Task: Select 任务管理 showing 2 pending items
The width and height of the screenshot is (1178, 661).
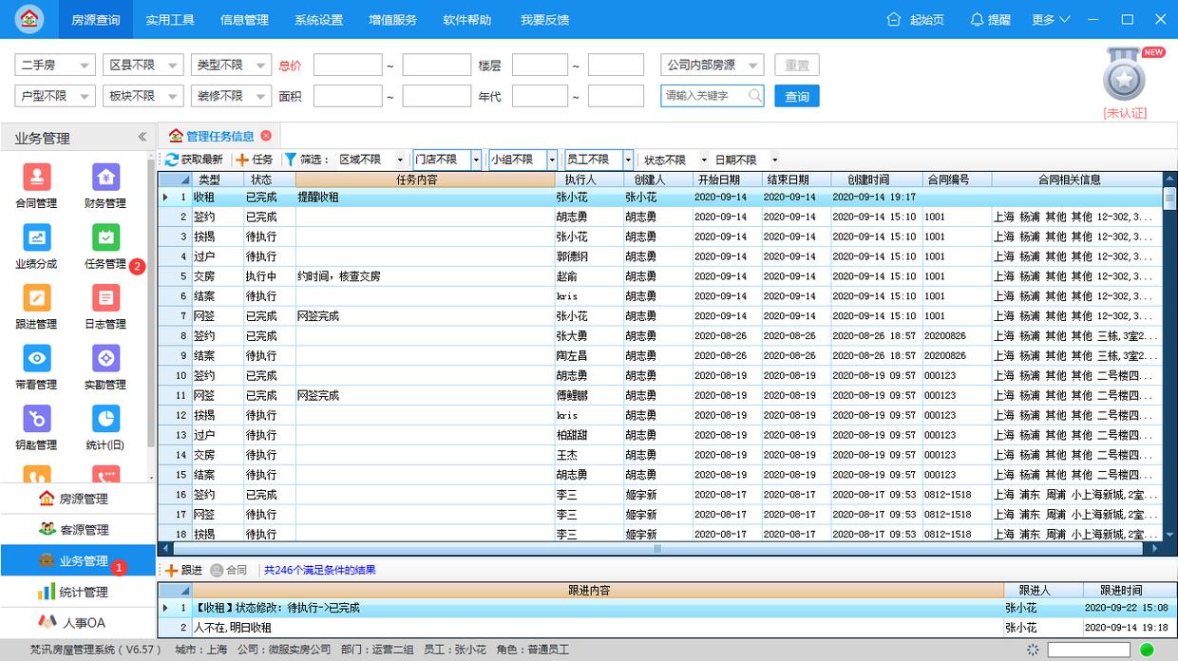Action: pyautogui.click(x=104, y=244)
